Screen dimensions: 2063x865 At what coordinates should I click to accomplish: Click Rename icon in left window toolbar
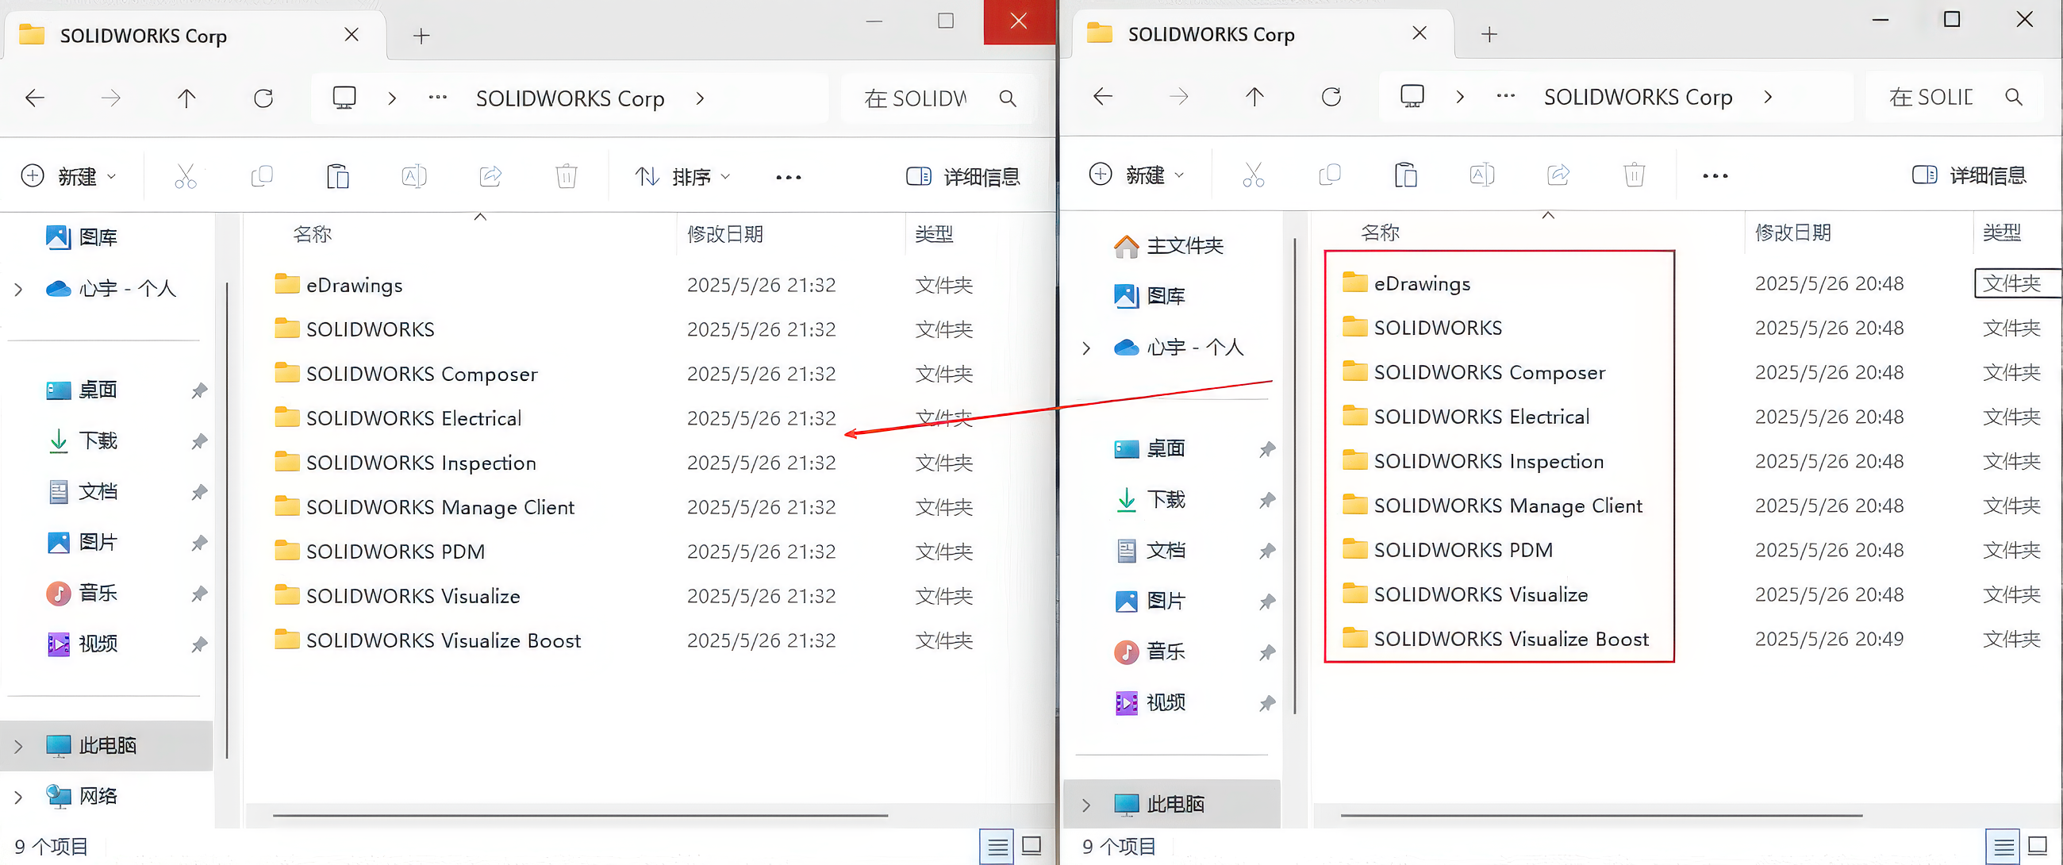(414, 176)
